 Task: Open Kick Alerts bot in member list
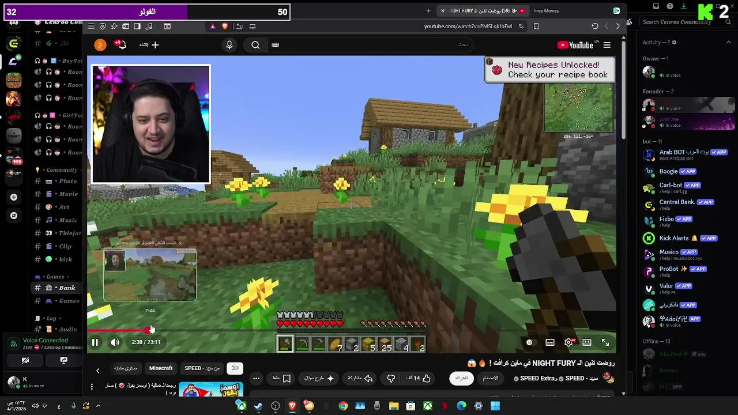pos(686,238)
